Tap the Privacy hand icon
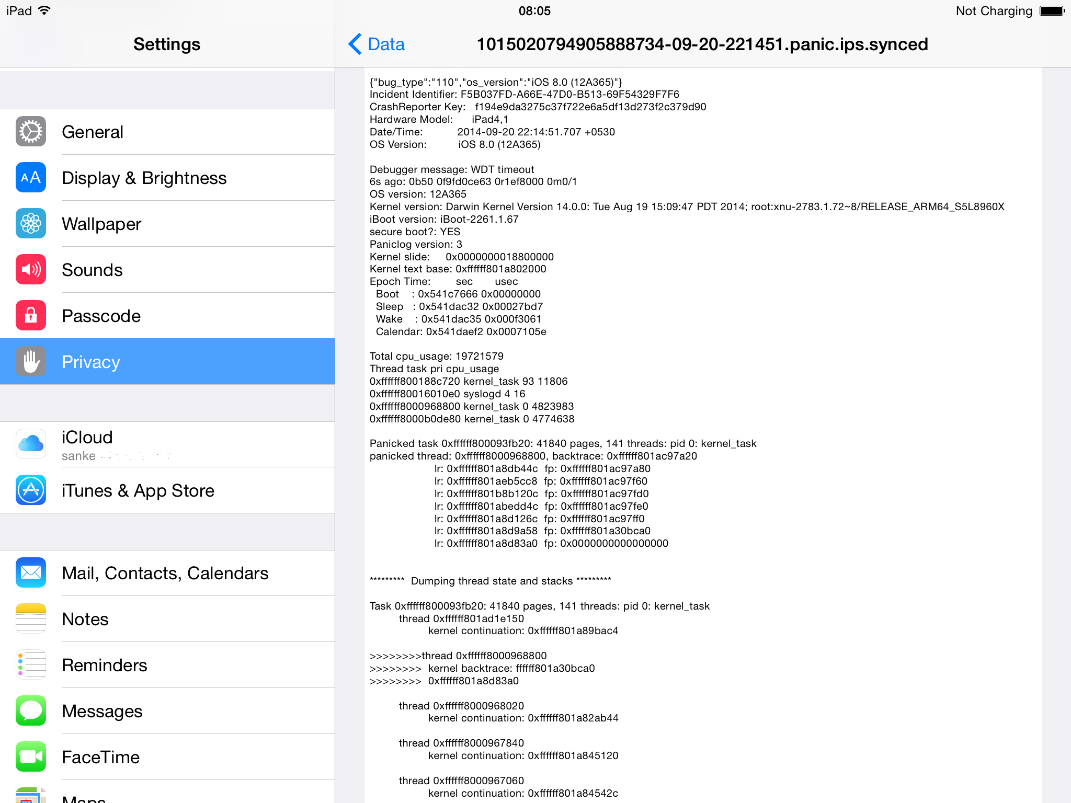This screenshot has height=803, width=1071. click(31, 362)
